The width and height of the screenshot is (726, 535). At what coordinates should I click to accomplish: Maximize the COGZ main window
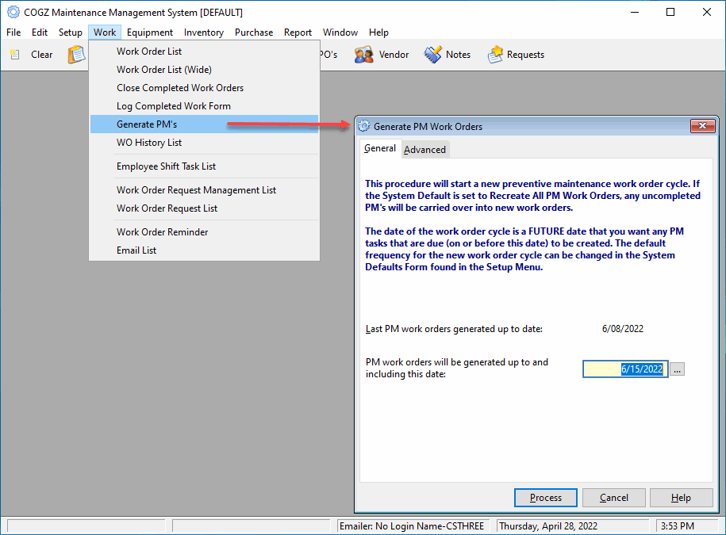(x=670, y=12)
